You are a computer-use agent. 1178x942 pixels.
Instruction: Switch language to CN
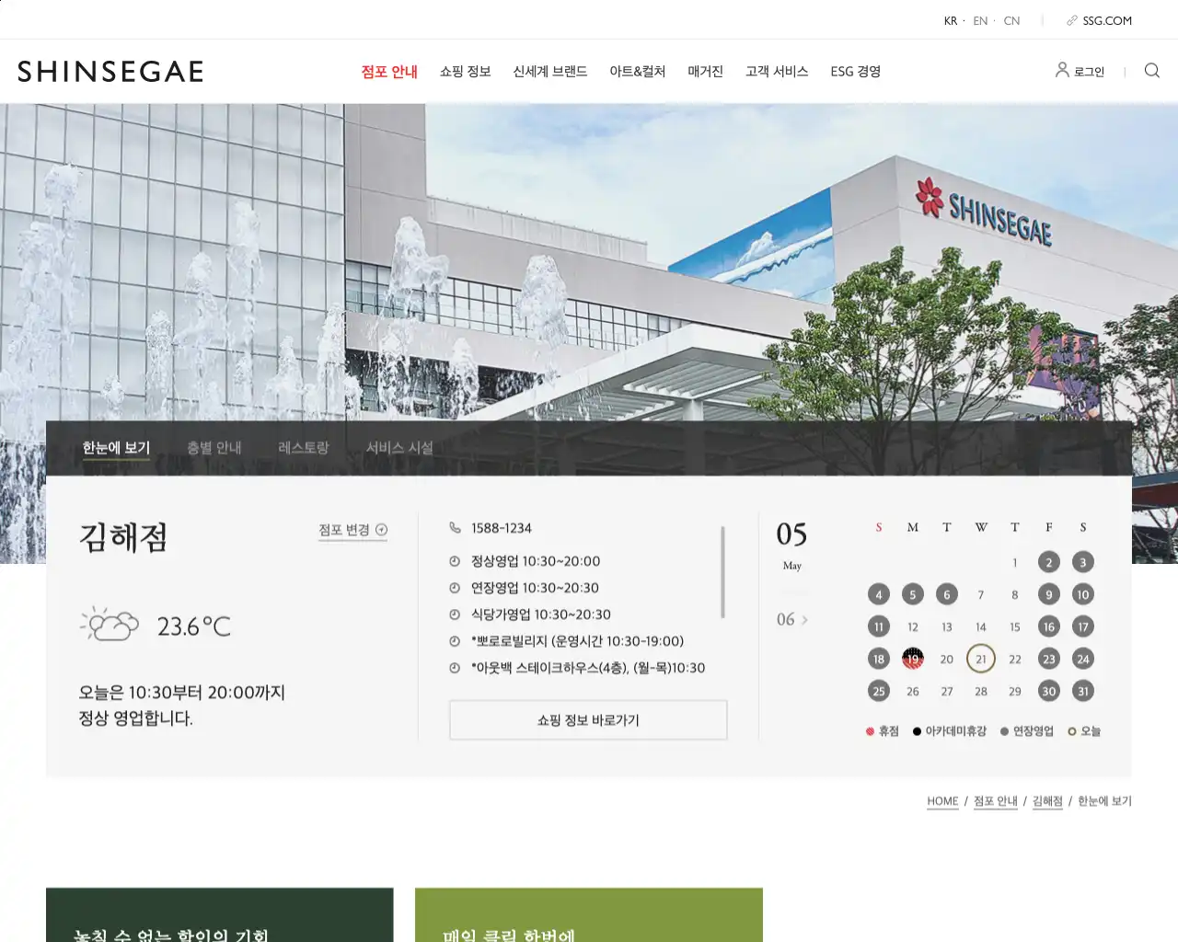(1011, 20)
